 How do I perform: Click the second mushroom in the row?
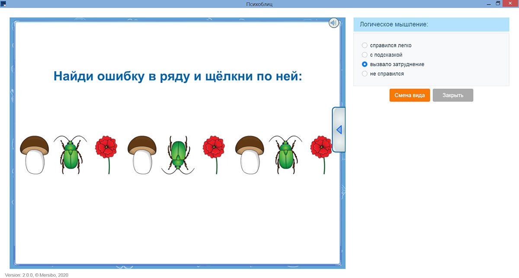(142, 155)
